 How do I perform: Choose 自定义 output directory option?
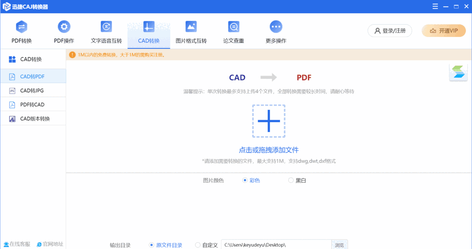click(197, 244)
